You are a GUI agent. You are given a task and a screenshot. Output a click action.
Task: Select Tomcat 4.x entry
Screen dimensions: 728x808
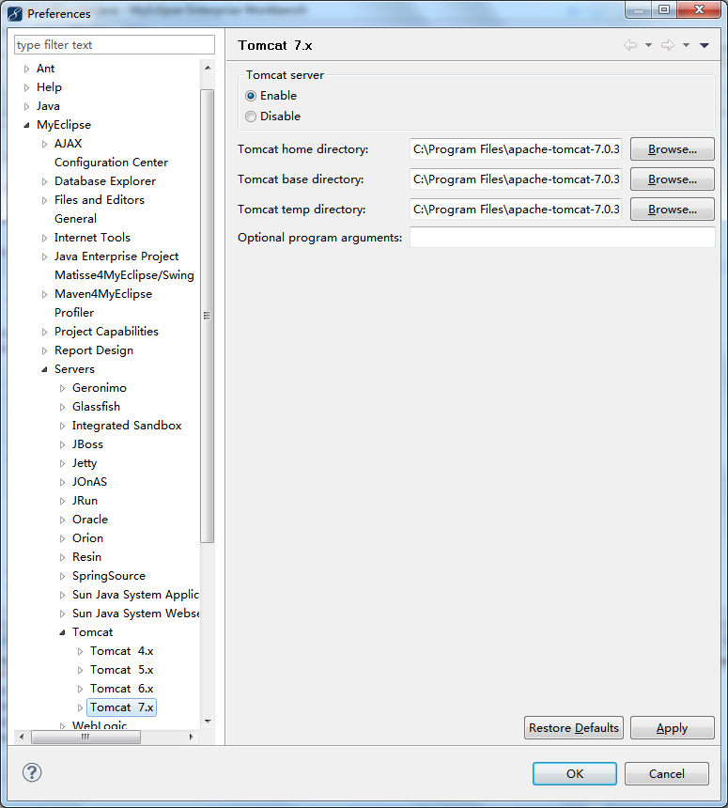pos(121,651)
